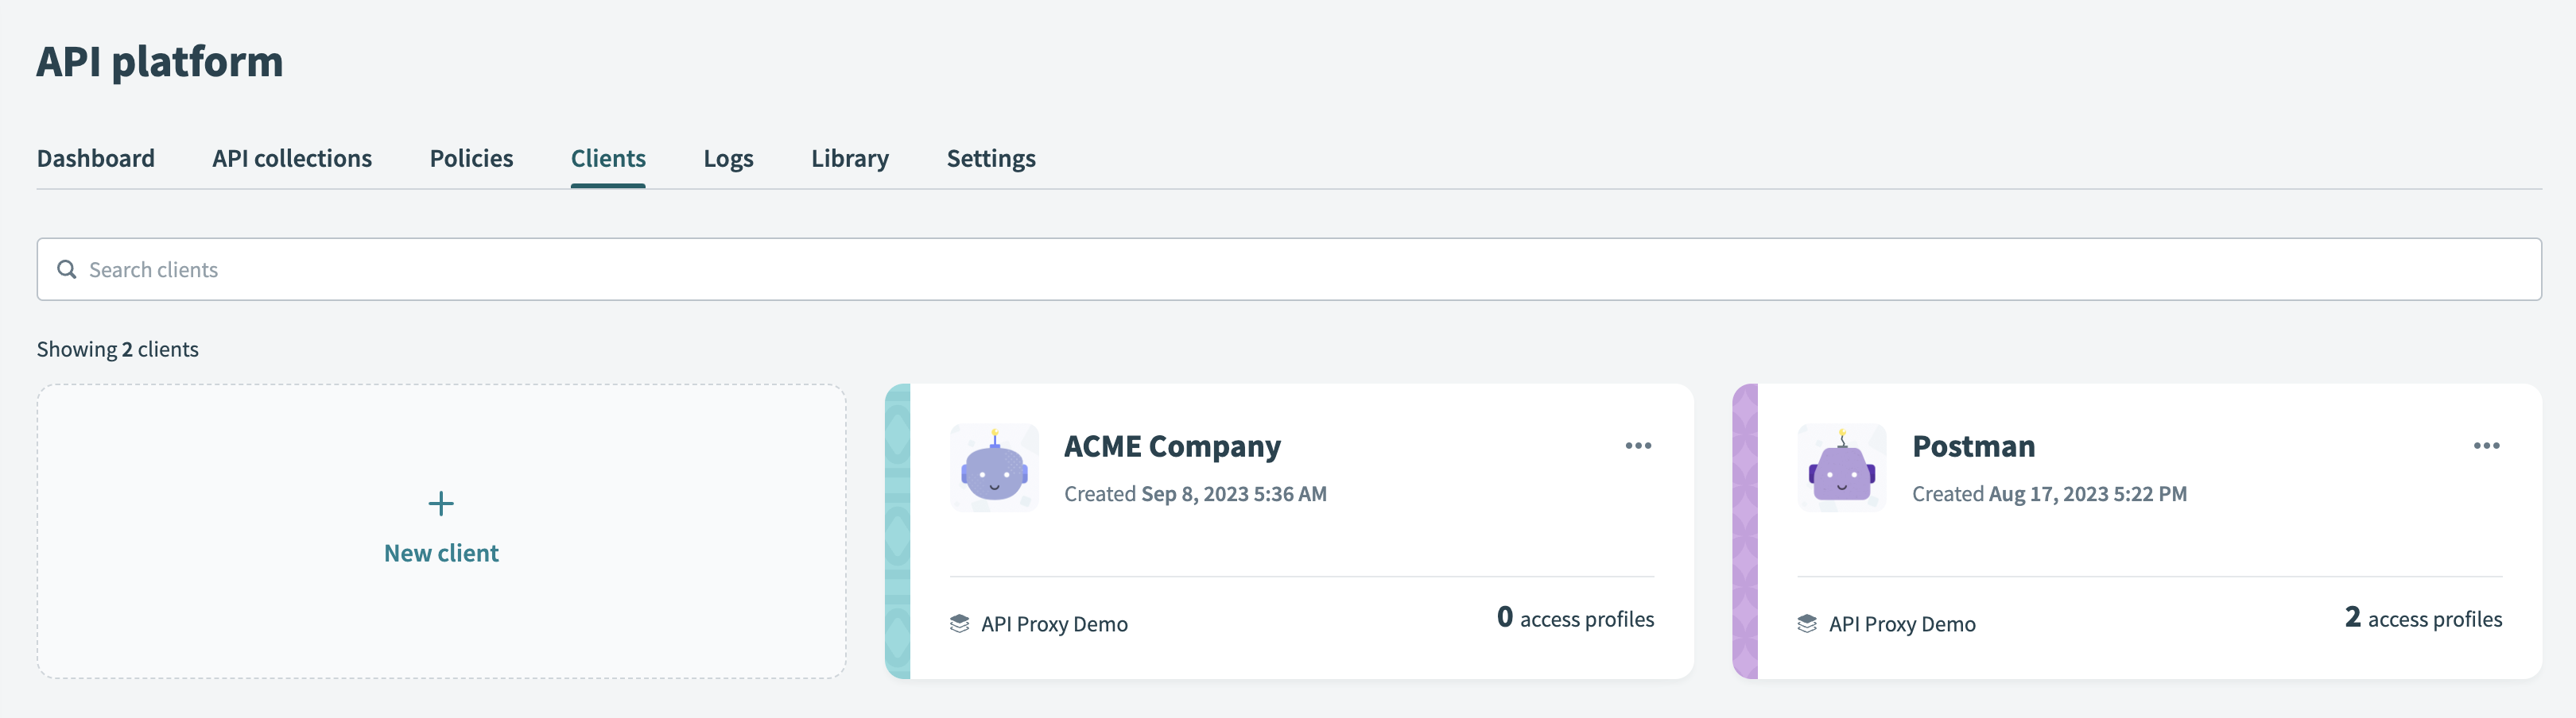Viewport: 2576px width, 718px height.
Task: Open Postman's 2 access profiles link
Action: [2421, 618]
